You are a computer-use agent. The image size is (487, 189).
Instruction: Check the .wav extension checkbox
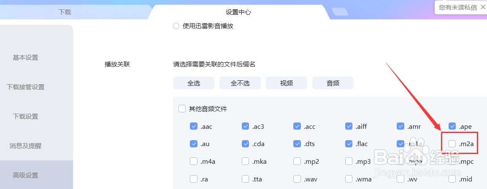click(297, 179)
